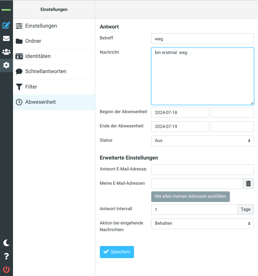Open help via the question mark icon
This screenshot has width=258, height=276.
pos(6,256)
